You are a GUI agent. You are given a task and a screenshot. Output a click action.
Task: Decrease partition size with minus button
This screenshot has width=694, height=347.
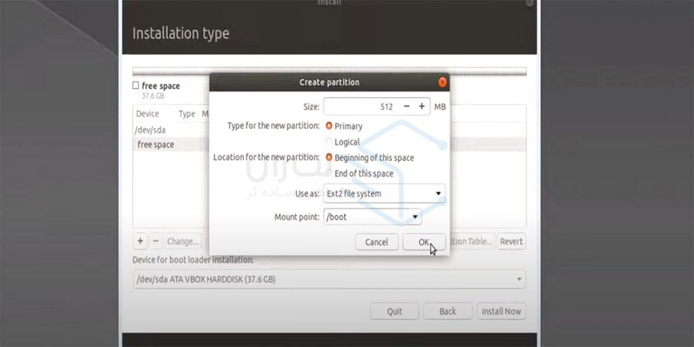click(x=407, y=107)
